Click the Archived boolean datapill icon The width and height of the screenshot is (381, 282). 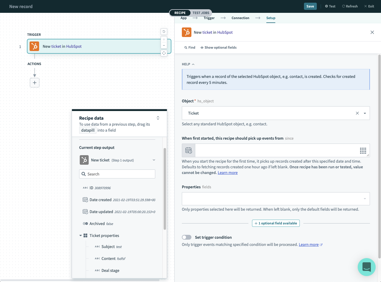(x=85, y=224)
